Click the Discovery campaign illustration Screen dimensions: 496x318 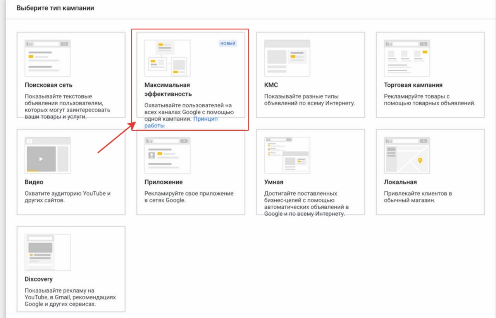pyautogui.click(x=48, y=252)
